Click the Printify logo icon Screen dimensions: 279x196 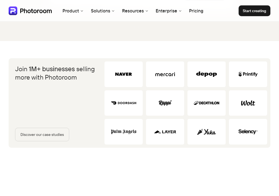click(x=240, y=74)
